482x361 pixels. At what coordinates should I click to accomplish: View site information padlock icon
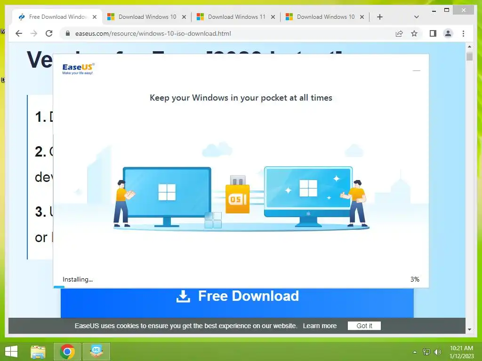68,33
